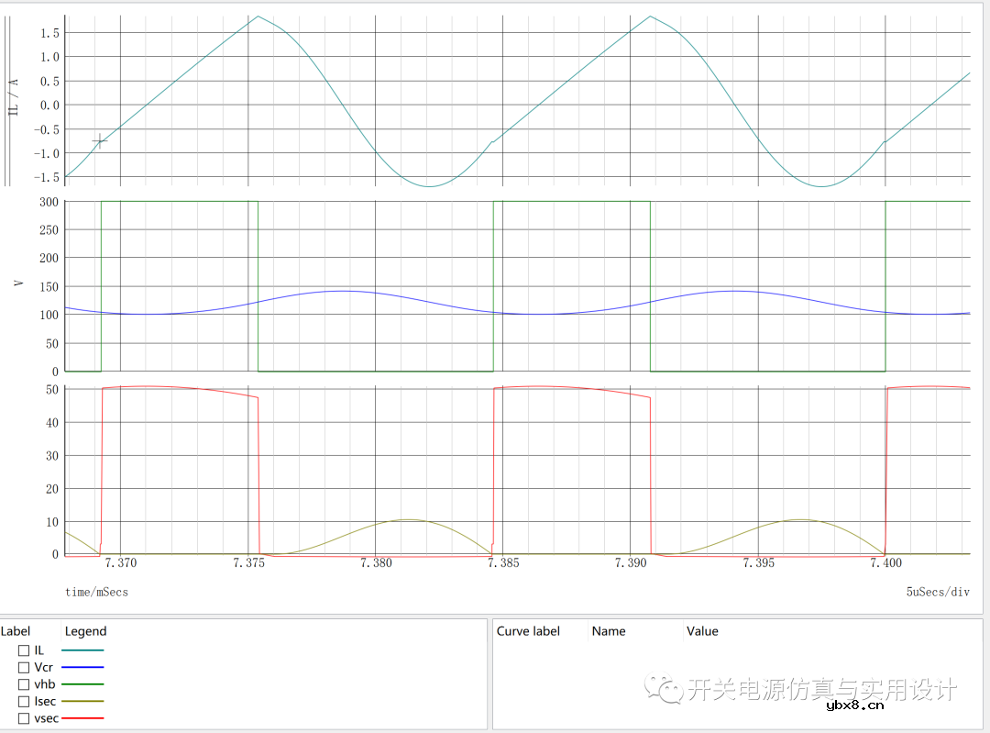Tick the IL curve checkbox
This screenshot has height=733, width=990.
pyautogui.click(x=24, y=650)
